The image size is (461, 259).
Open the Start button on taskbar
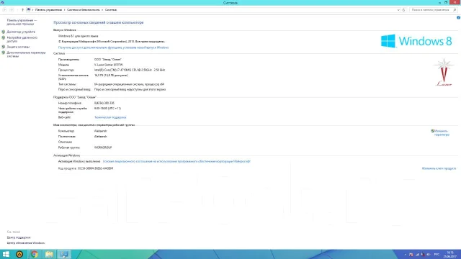(x=6, y=254)
